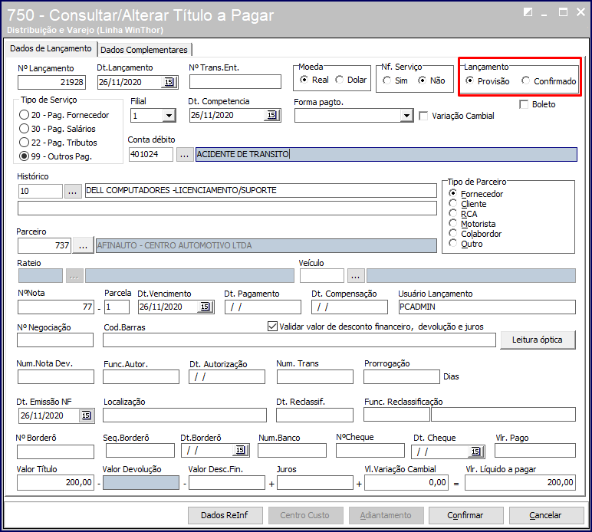
Task: Click the Dt. Pagamento field
Action: (263, 307)
